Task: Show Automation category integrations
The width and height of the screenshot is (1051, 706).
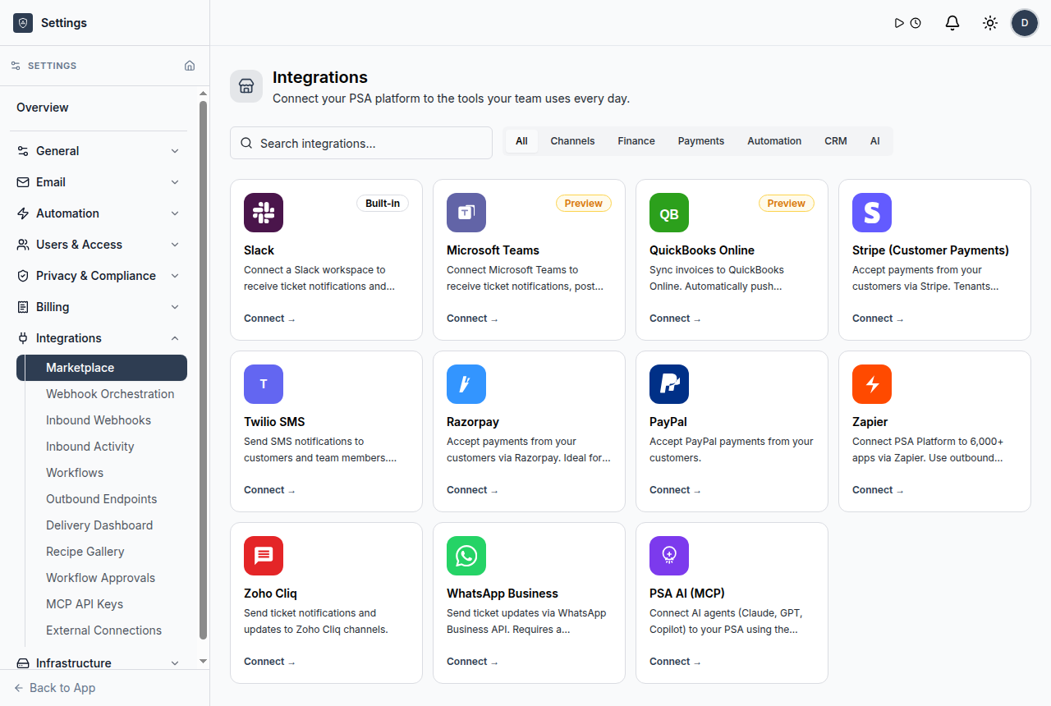Action: point(774,141)
